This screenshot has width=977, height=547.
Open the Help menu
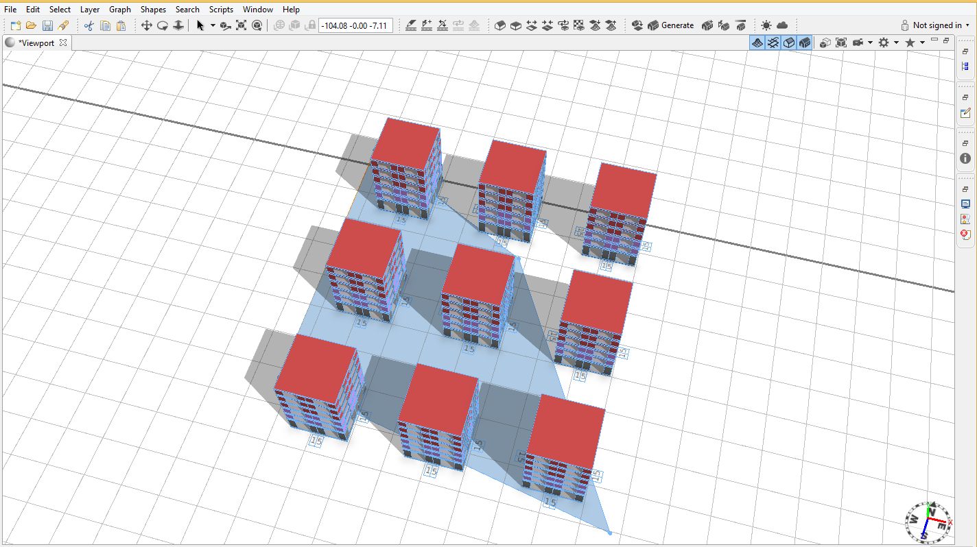click(291, 10)
